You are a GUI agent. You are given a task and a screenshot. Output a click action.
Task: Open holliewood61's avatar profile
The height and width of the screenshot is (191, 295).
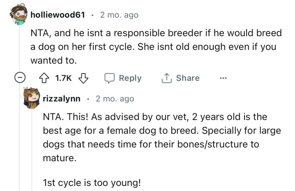pyautogui.click(x=17, y=16)
